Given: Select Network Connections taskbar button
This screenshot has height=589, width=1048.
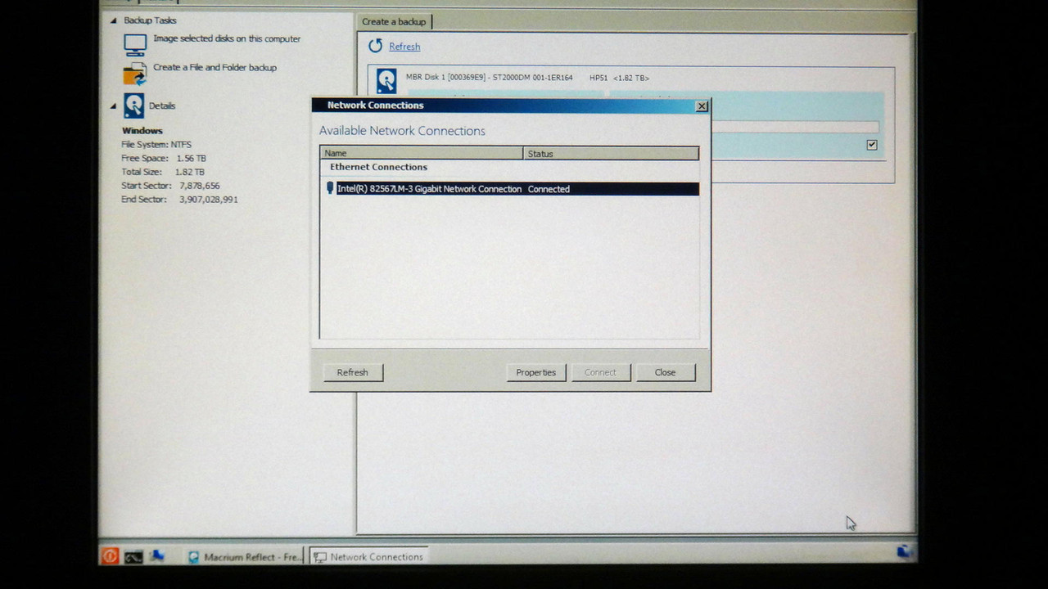Looking at the screenshot, I should click(x=368, y=557).
